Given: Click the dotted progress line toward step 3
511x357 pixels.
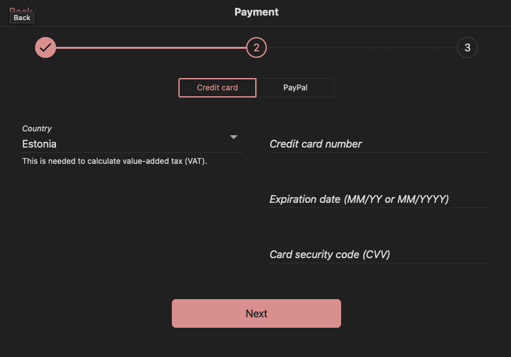Looking at the screenshot, I should pyautogui.click(x=362, y=47).
